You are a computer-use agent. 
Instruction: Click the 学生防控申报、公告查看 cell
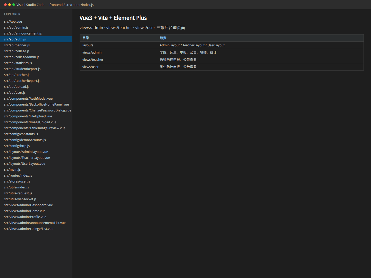coord(260,67)
